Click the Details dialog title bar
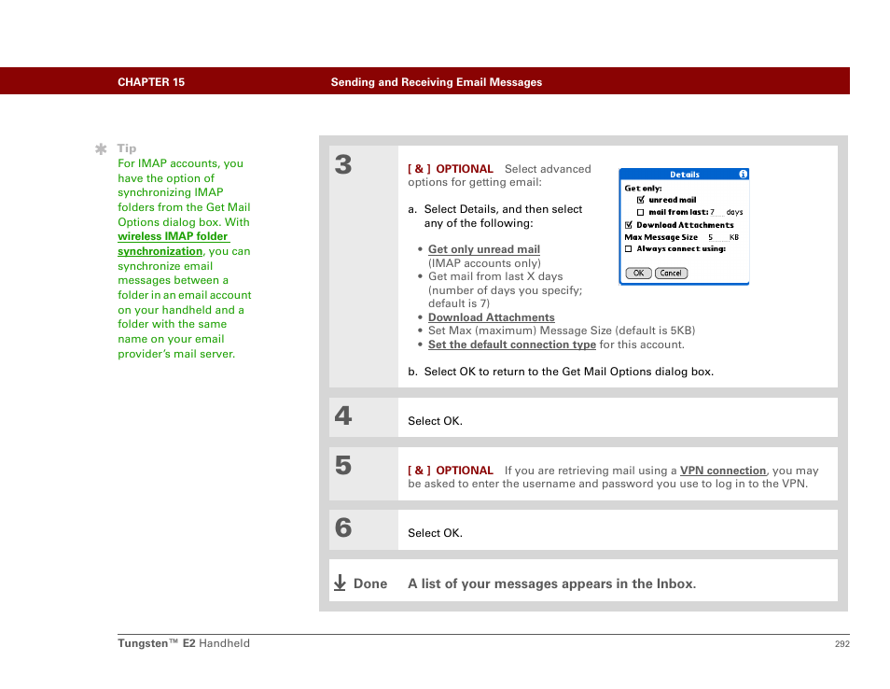Screen dimensions: 890x689 (x=684, y=175)
